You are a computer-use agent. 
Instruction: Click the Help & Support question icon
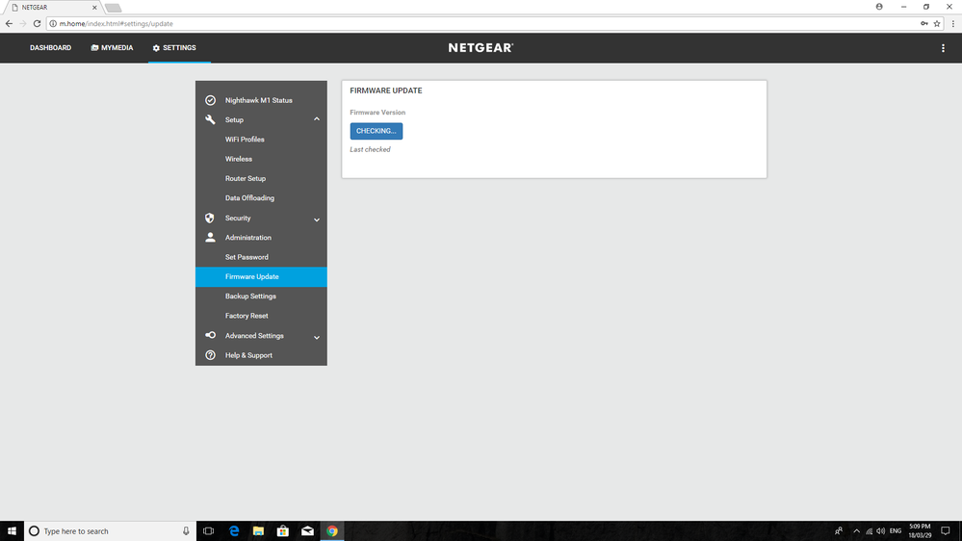[x=210, y=355]
